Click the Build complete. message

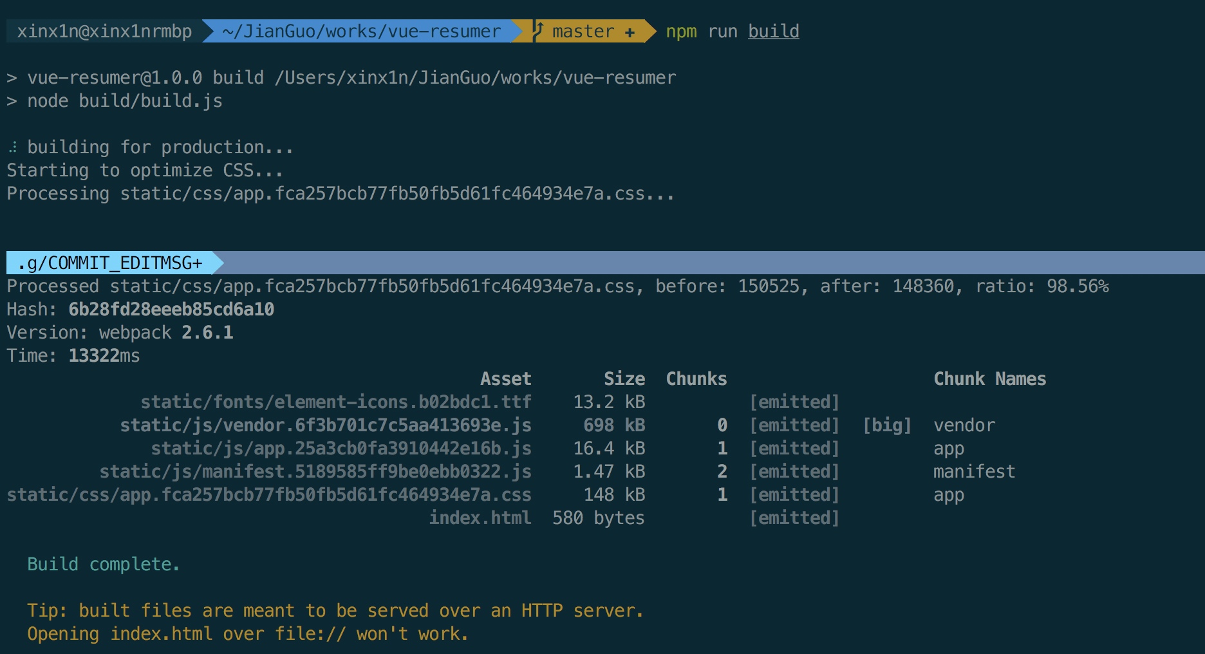coord(103,565)
